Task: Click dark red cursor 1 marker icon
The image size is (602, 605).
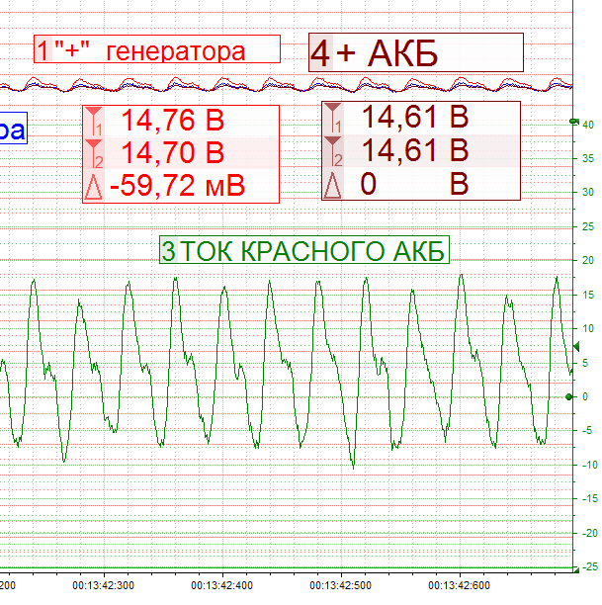Action: [x=333, y=118]
